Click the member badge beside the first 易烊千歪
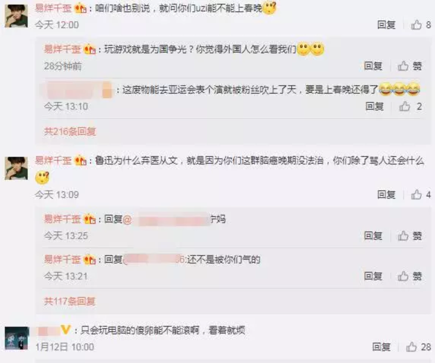The image size is (435, 363). (x=81, y=8)
